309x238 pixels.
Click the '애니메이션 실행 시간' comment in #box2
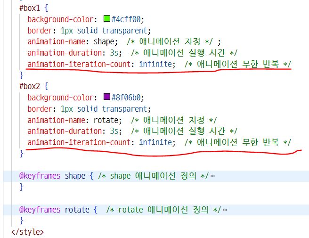[184, 131]
